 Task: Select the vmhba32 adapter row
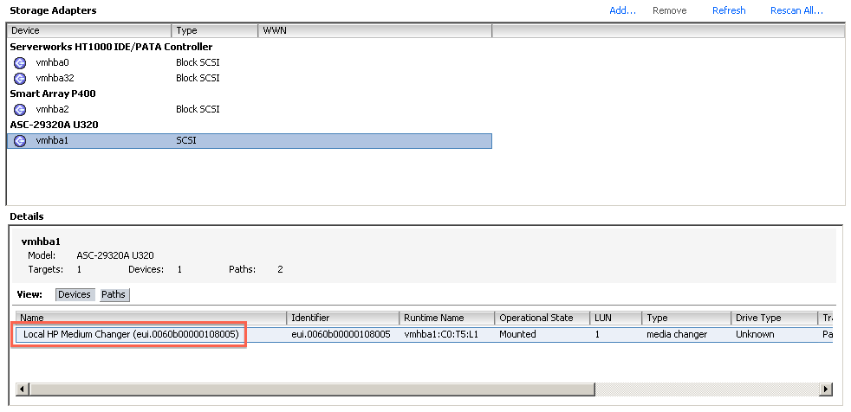pos(250,78)
